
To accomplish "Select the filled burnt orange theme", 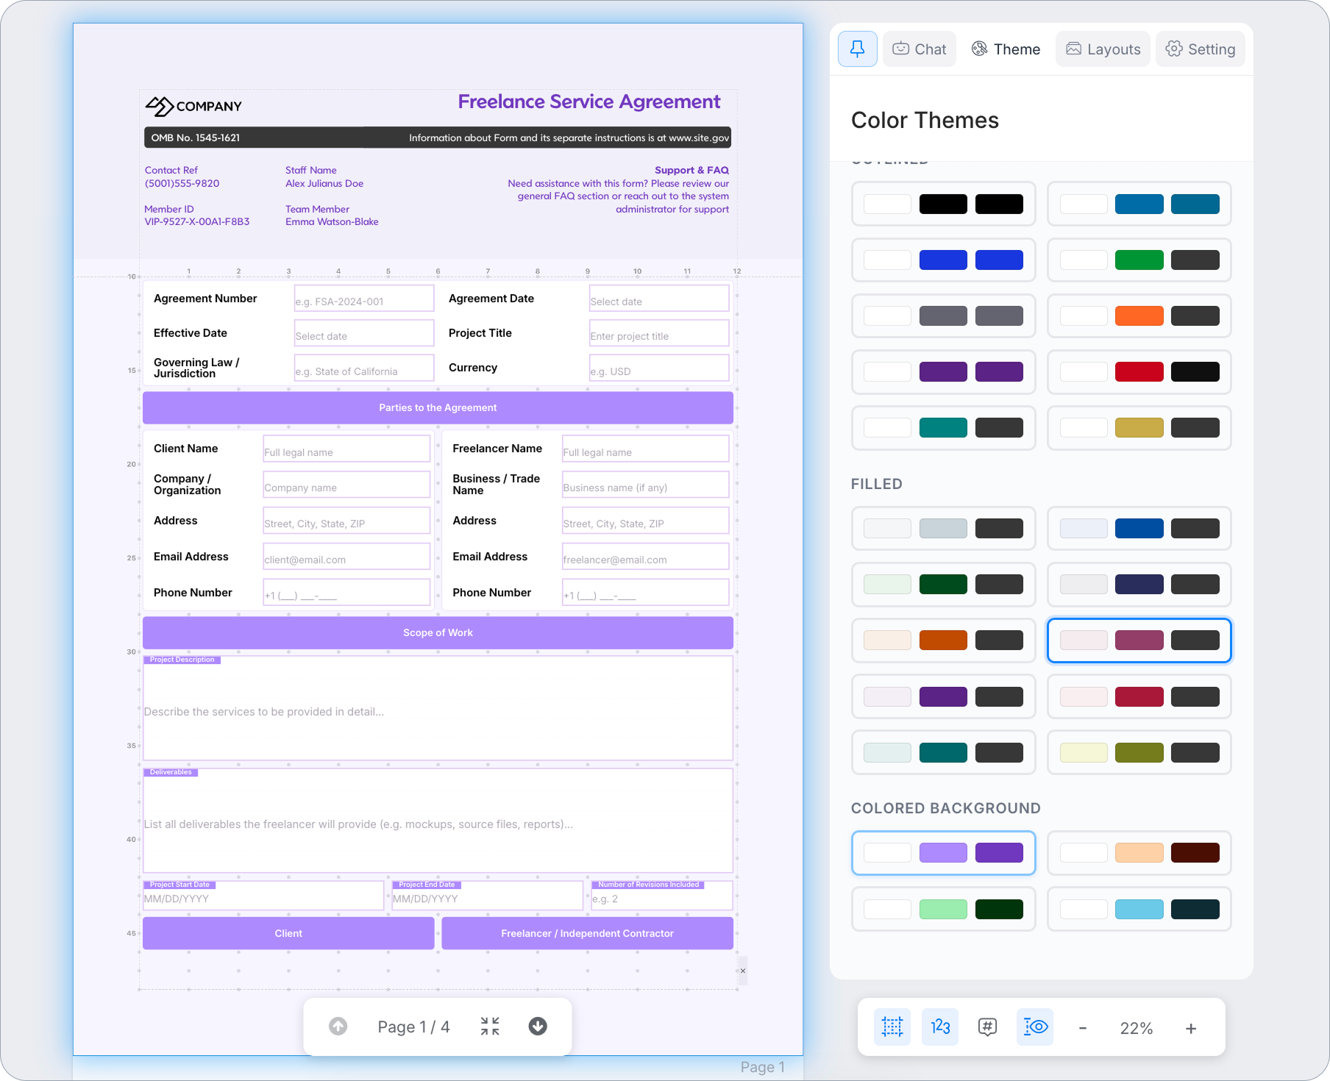I will [944, 640].
